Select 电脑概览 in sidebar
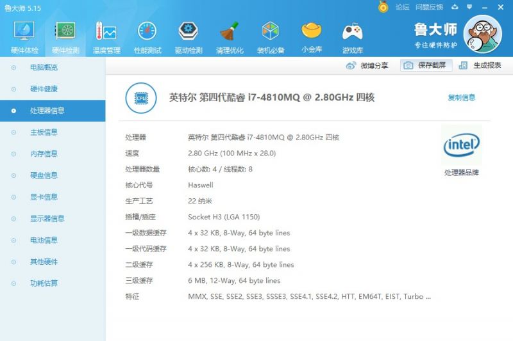Image resolution: width=513 pixels, height=341 pixels. point(53,68)
